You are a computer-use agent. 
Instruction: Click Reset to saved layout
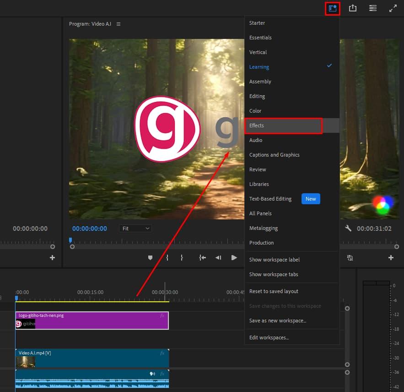point(275,291)
